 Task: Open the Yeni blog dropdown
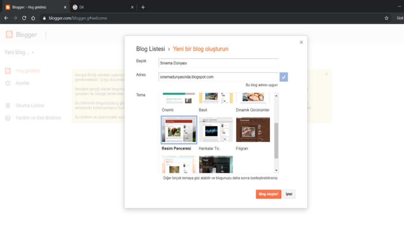pyautogui.click(x=19, y=52)
